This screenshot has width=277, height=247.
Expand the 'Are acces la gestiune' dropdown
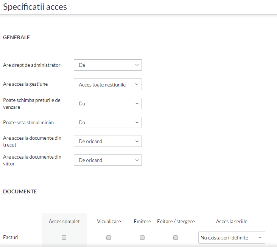108,84
